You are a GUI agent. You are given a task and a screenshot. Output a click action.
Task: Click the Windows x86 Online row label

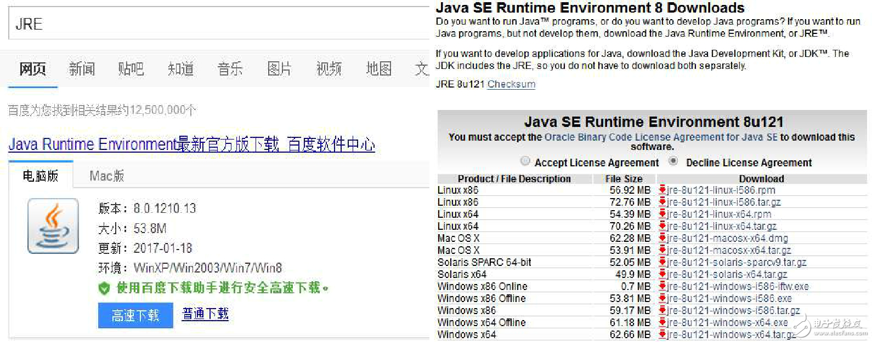(483, 286)
